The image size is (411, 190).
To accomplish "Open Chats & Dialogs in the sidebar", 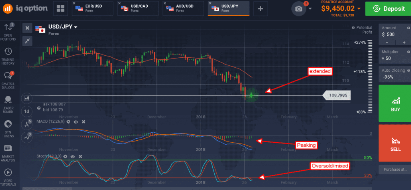I will tap(8, 80).
